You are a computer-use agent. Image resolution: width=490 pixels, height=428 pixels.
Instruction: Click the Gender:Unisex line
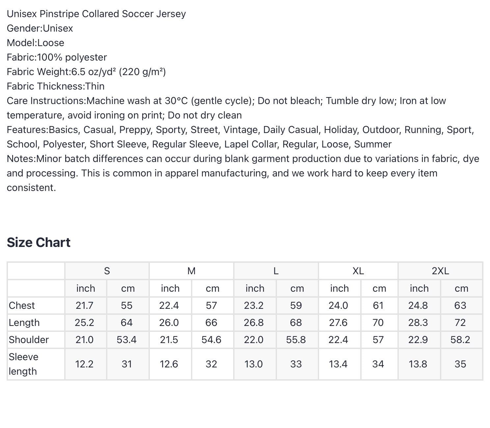point(40,28)
